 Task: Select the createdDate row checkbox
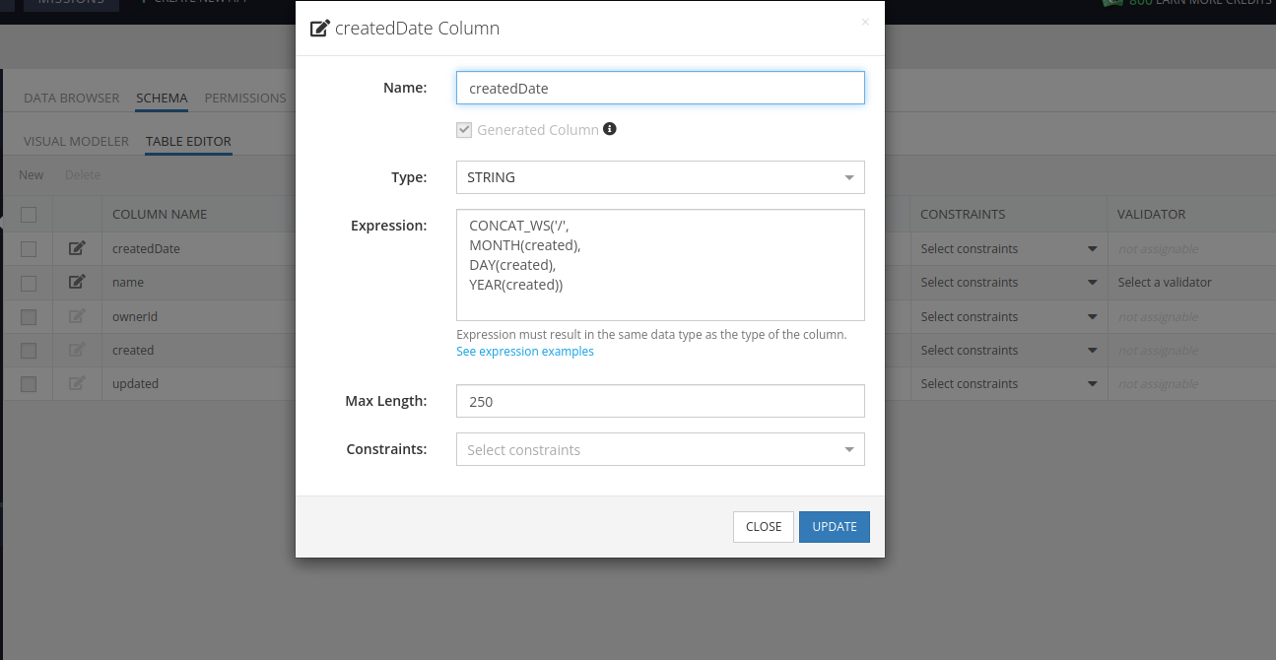click(29, 249)
